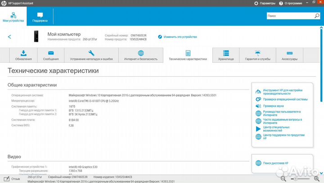This screenshot has height=183, width=324.
Task: Click the play triangle icon for Центр специальных возможностей
Action: point(258,129)
